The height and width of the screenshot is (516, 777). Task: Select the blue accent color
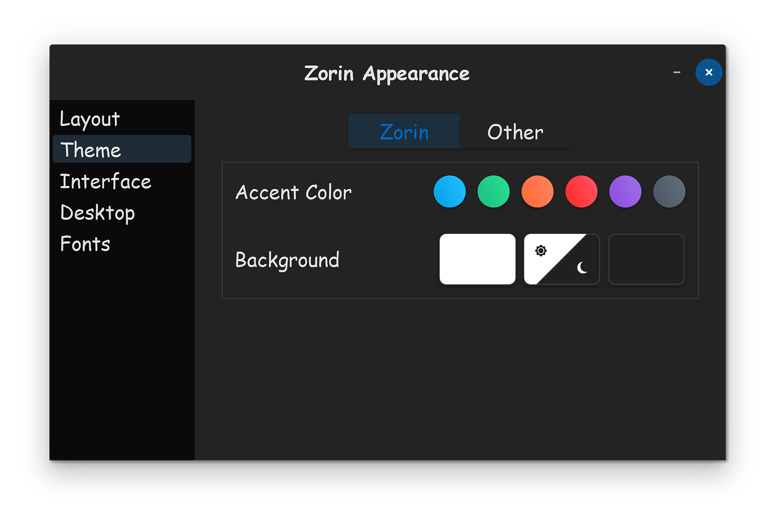click(x=449, y=192)
